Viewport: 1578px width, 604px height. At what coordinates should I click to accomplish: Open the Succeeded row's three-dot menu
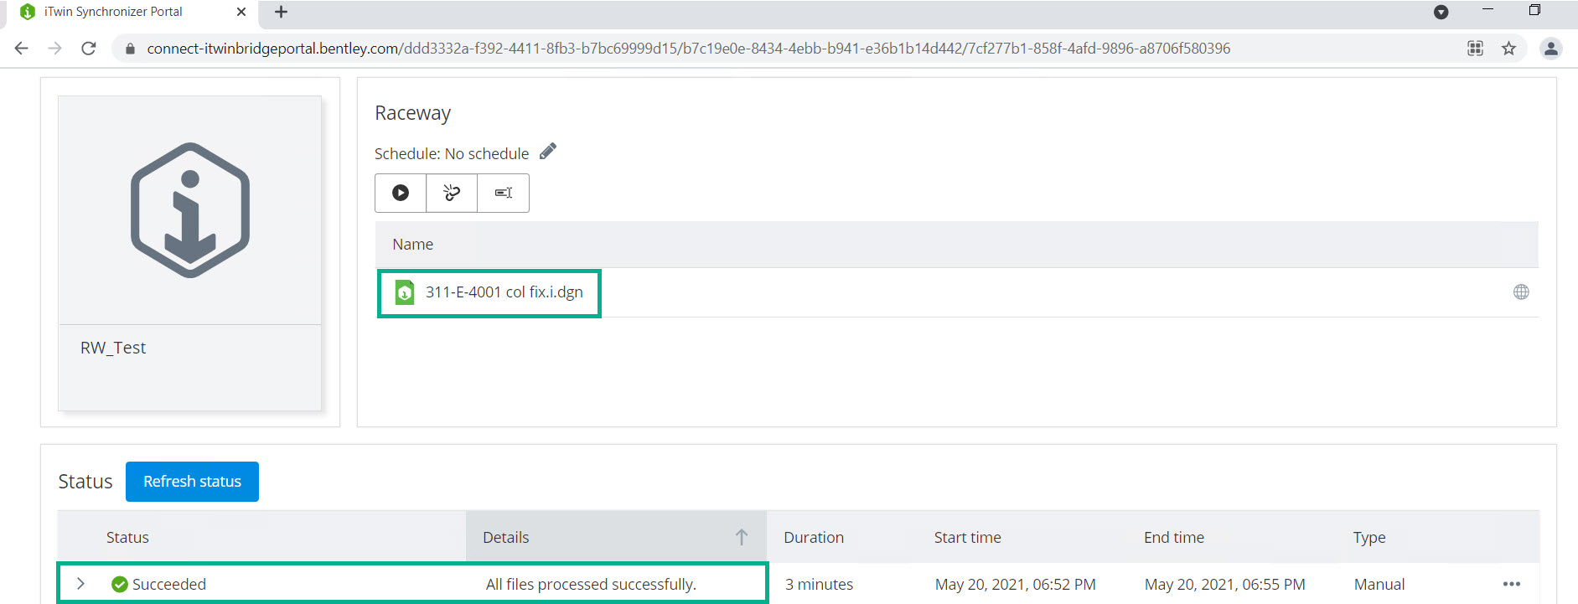click(x=1512, y=584)
